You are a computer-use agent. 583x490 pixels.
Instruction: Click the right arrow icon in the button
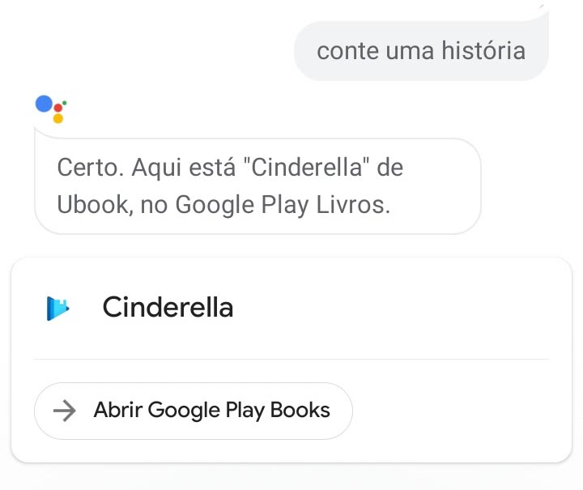coord(65,411)
